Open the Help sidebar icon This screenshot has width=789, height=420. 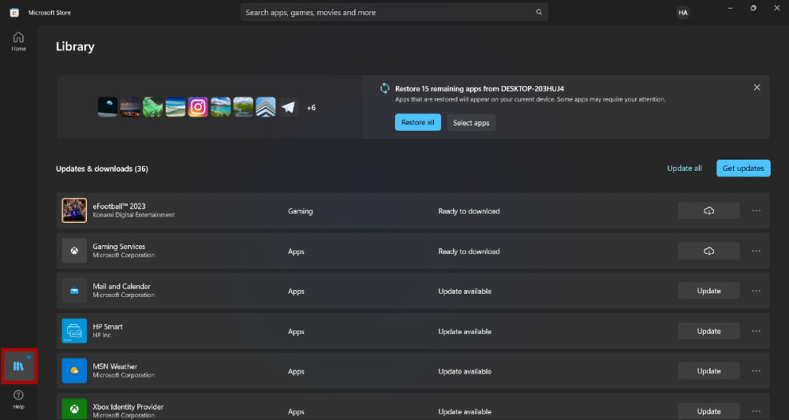coord(19,400)
